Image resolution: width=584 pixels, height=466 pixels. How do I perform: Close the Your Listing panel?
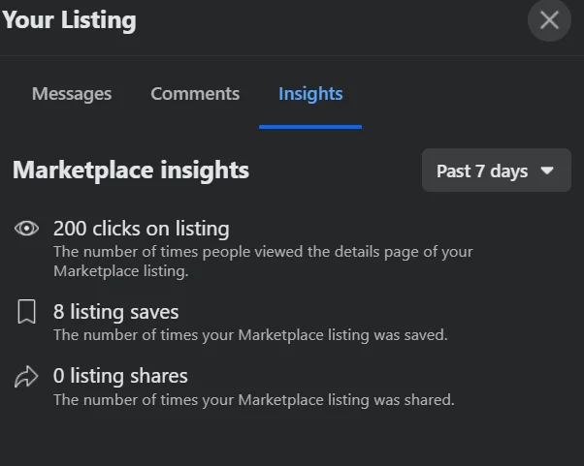pyautogui.click(x=549, y=20)
